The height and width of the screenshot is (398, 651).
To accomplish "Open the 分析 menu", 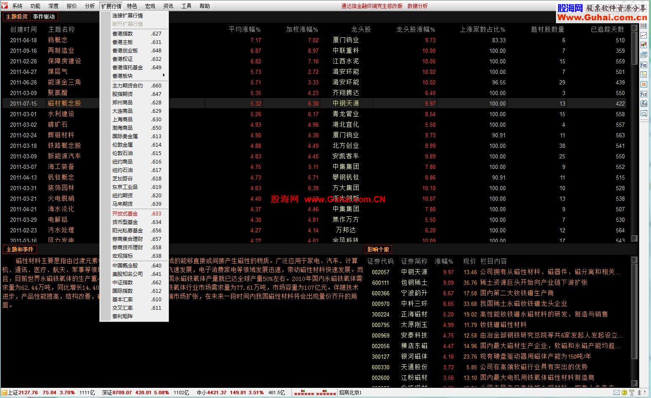I will coord(90,6).
